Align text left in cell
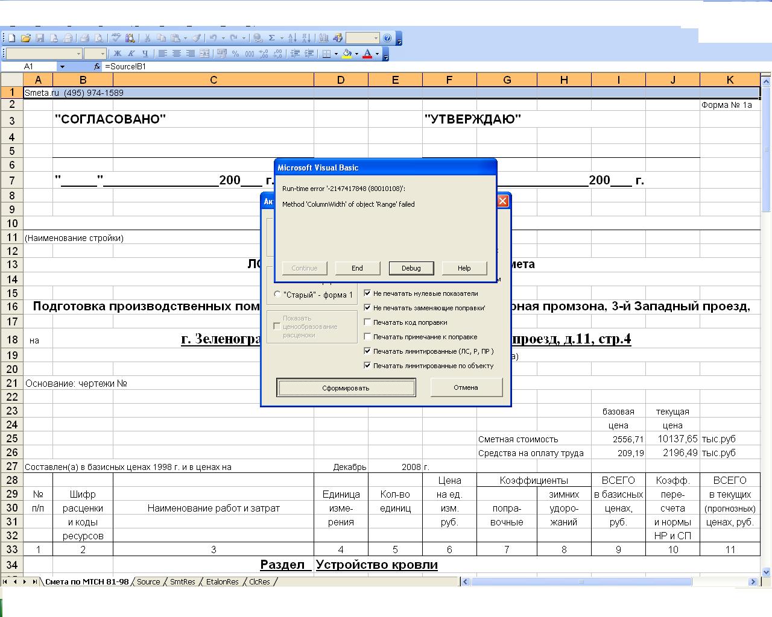The height and width of the screenshot is (617, 772). tap(163, 54)
